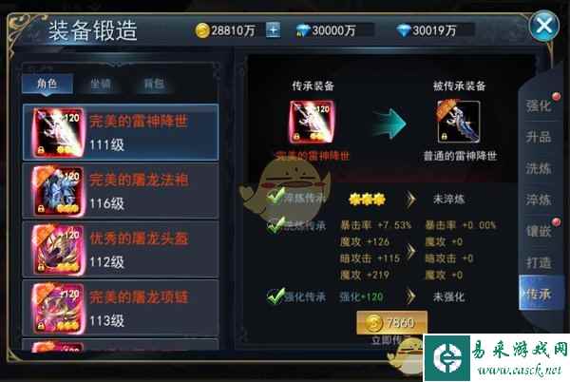
Task: Open the 镶嵌 side tab
Action: pos(539,231)
